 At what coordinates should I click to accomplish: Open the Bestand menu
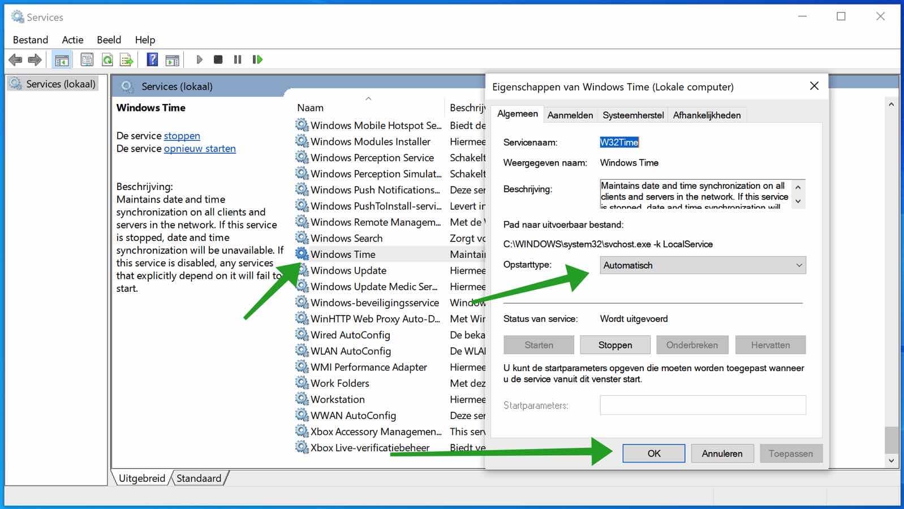31,40
